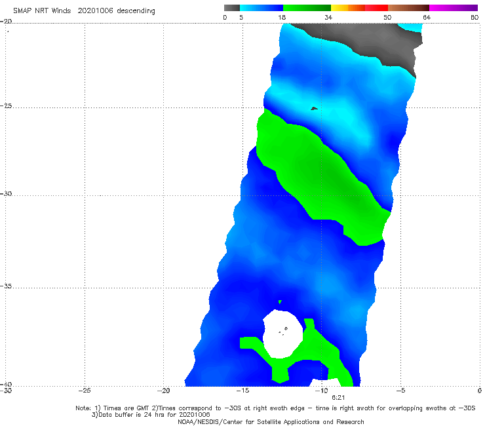The height and width of the screenshot is (426, 485).
Task: Click the NOAA/NESDIS credit line
Action: [x=271, y=421]
